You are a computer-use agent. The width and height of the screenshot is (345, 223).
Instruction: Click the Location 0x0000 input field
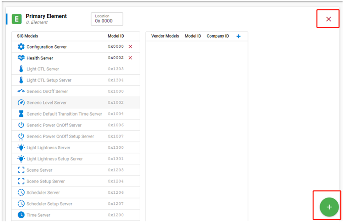[107, 19]
